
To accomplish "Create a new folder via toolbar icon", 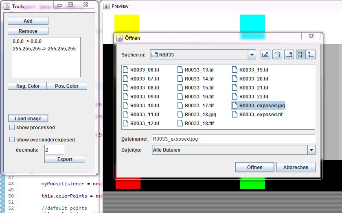I will pos(289,54).
